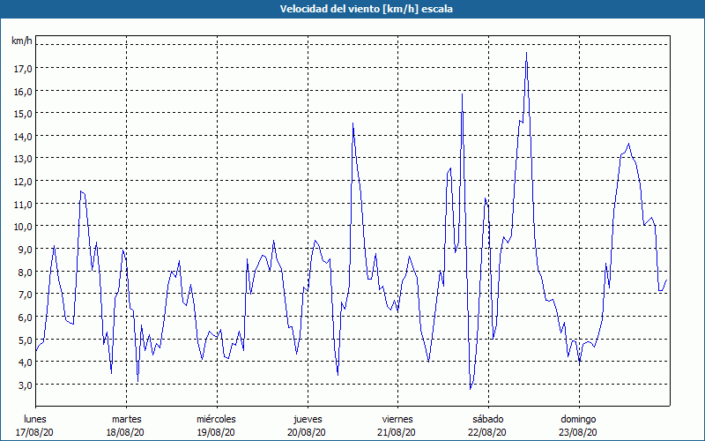Click the 9,0 y-axis value
The height and width of the screenshot is (441, 705).
pos(25,250)
